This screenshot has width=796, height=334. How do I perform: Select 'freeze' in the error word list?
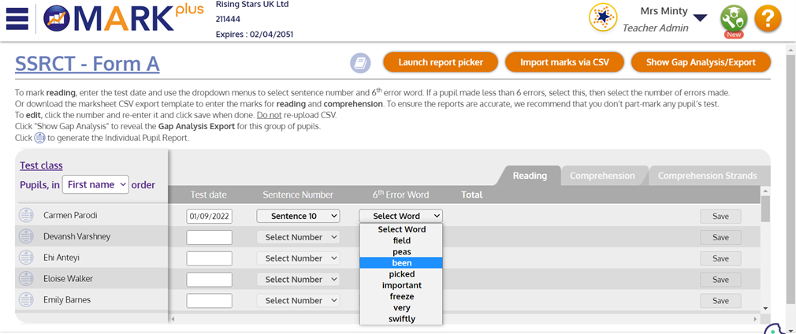coord(401,297)
